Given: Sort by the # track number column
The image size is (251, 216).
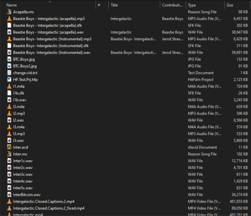Looking at the screenshot, I should tap(99, 5).
